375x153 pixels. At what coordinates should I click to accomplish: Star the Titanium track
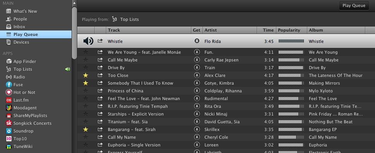85,122
